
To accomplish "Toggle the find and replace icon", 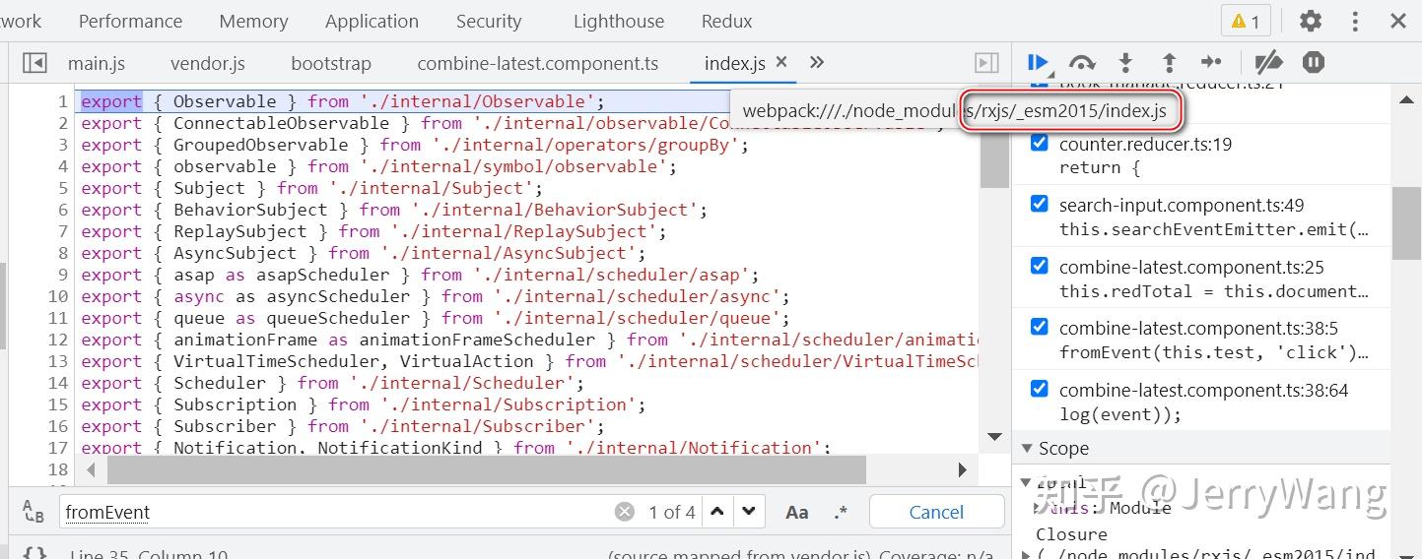I will [x=34, y=512].
